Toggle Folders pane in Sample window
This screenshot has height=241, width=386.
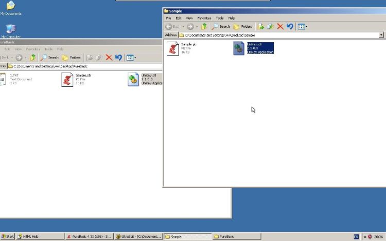tap(243, 27)
